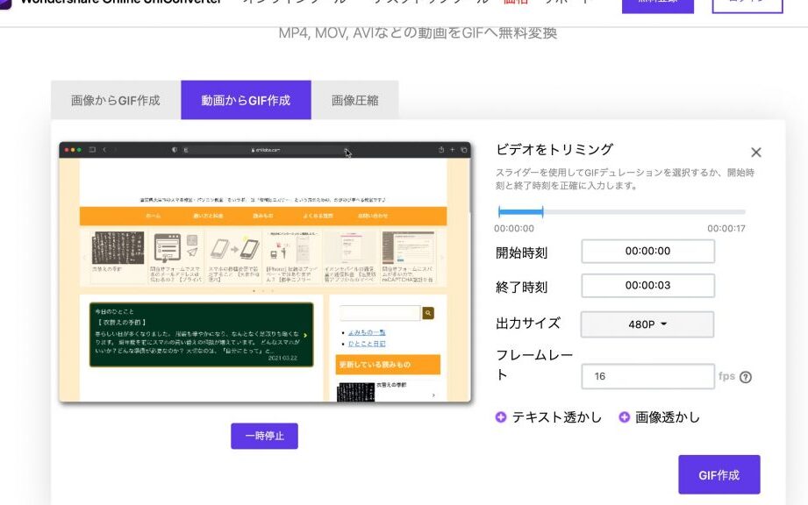
Task: Focus the 開始時刻 time field
Action: (x=647, y=252)
